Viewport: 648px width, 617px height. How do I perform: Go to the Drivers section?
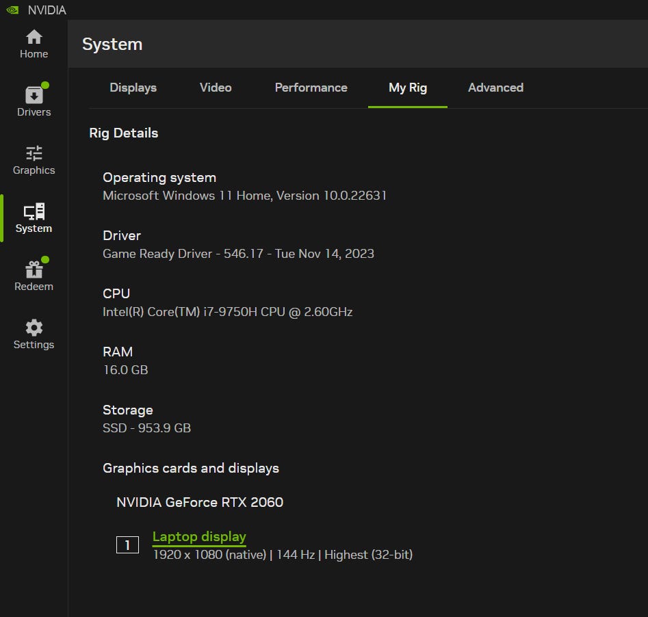coord(34,102)
